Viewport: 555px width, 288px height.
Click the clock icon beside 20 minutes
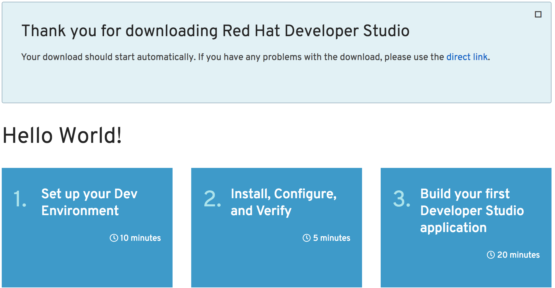click(x=491, y=255)
